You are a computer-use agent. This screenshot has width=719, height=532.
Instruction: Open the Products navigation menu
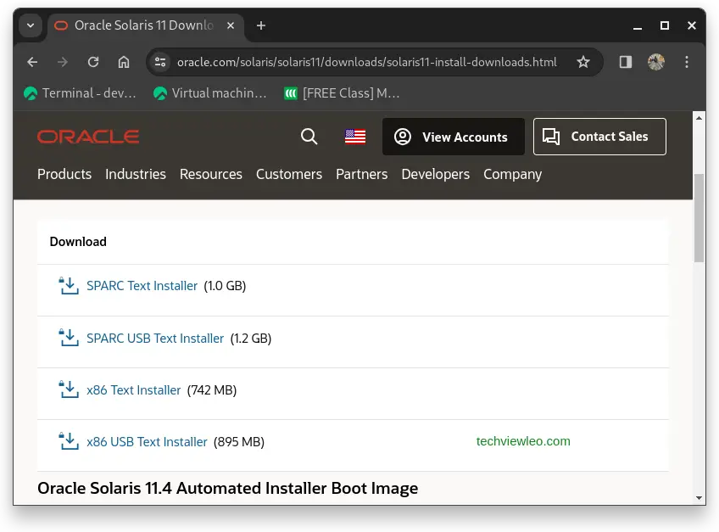coord(64,174)
